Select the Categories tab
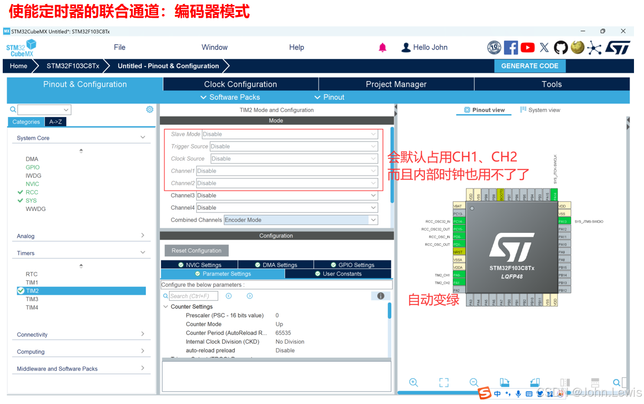This screenshot has height=404, width=644. click(x=26, y=122)
